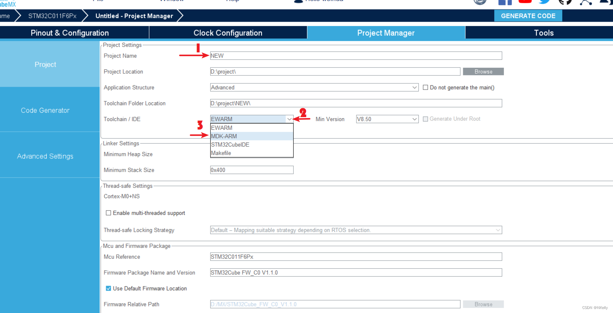Viewport: 613px width, 313px height.
Task: Open Advanced Settings section in sidebar
Action: (x=50, y=155)
